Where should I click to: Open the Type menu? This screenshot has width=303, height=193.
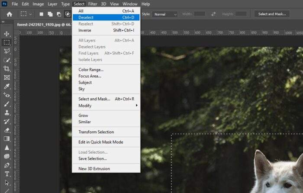(x=65, y=4)
